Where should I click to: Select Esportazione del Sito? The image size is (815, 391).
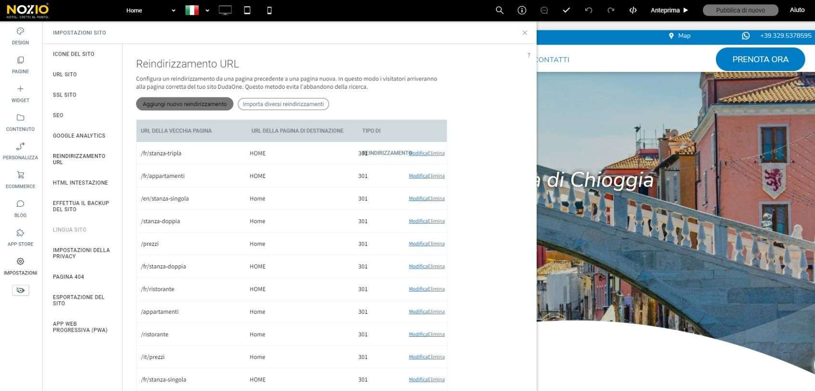coord(78,300)
